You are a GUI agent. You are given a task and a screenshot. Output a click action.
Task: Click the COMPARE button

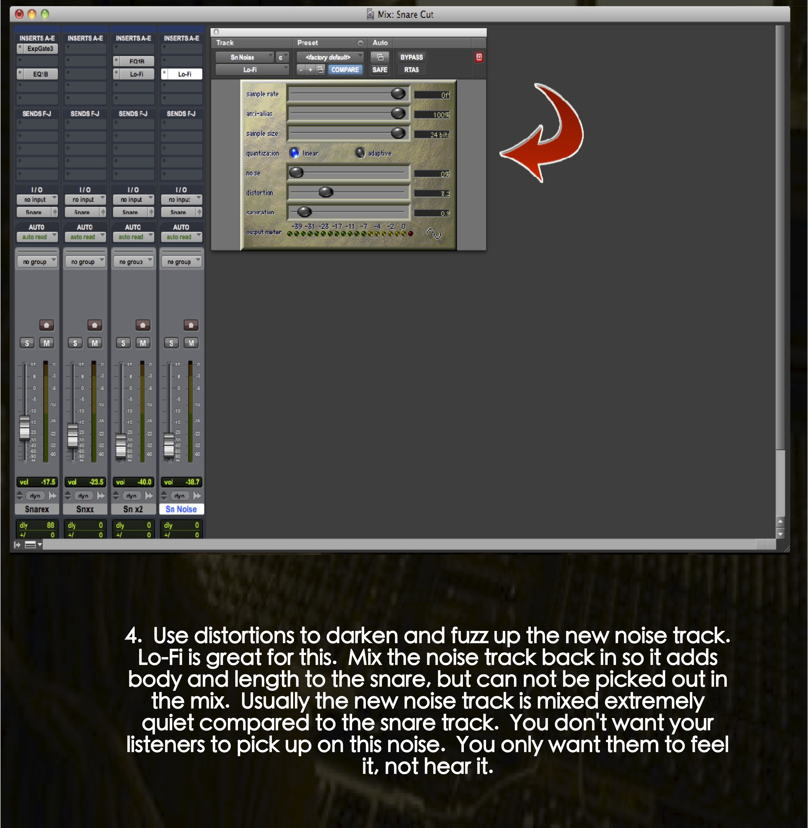(345, 70)
